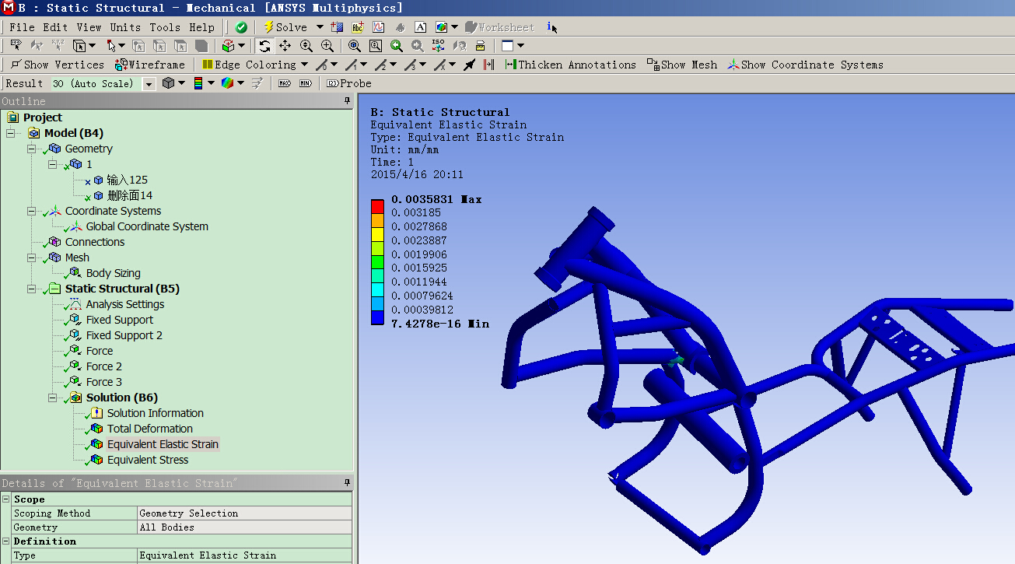Toggle Thicken Annotations
The height and width of the screenshot is (564, 1015).
571,65
